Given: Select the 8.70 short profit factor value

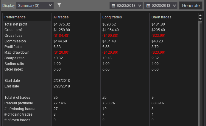Looking at the screenshot, I should coord(155,47).
